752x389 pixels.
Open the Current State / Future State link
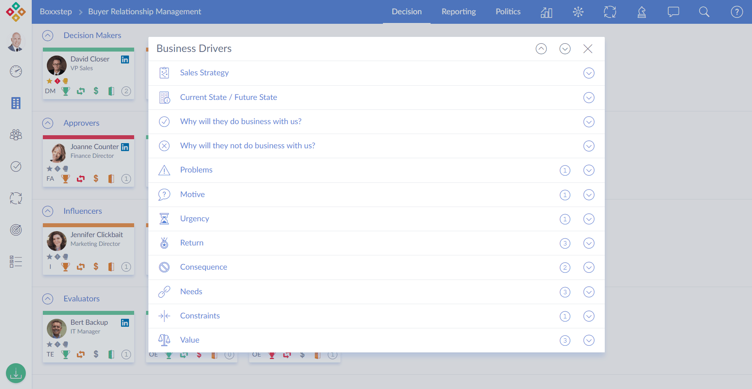pos(228,98)
